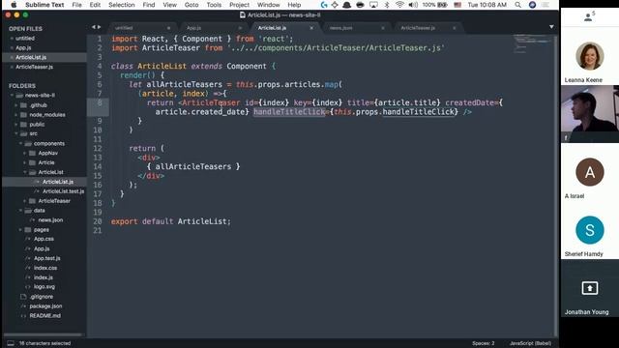Screen dimensions: 619x348
Task: Collapse the ArticleList folder
Action: (x=25, y=172)
